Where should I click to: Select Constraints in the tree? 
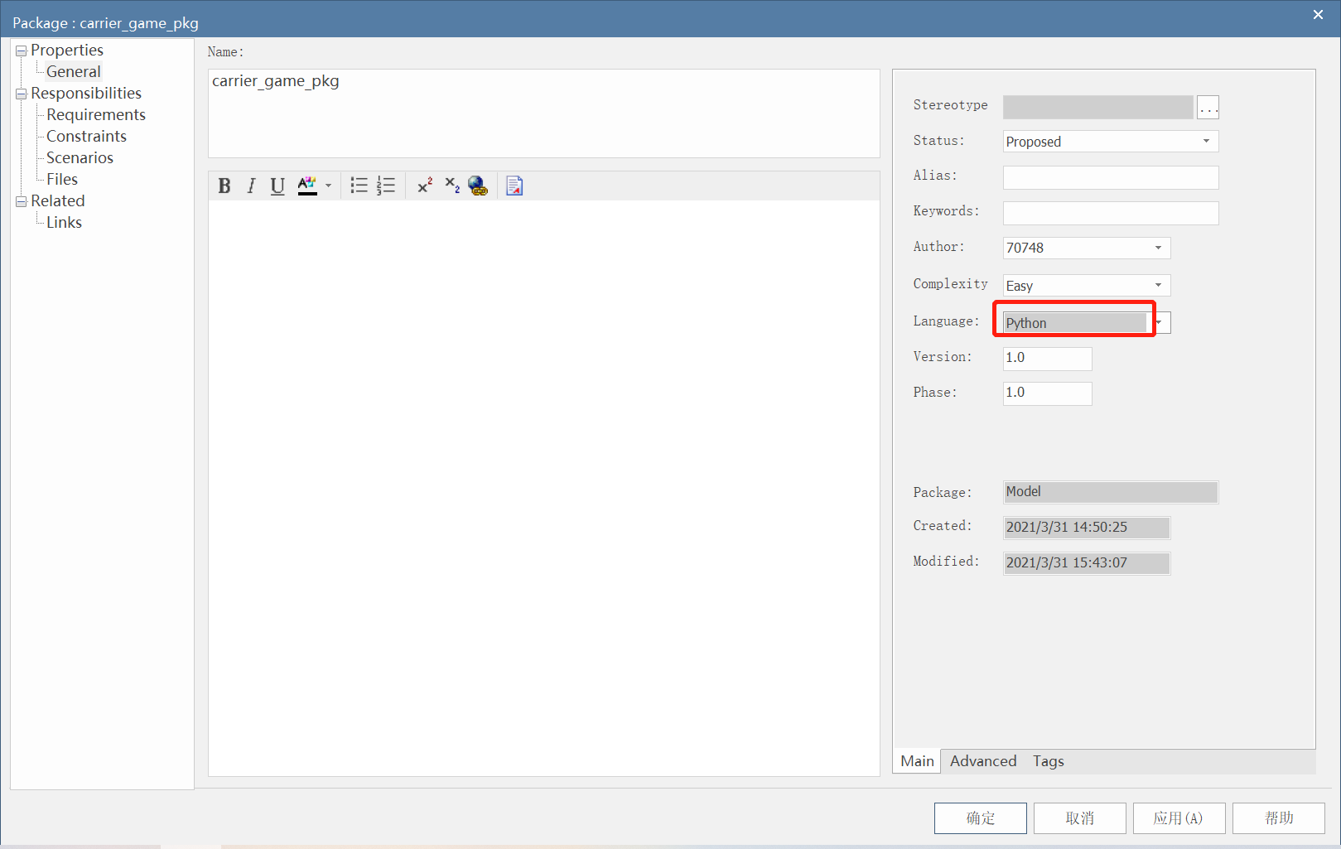86,137
